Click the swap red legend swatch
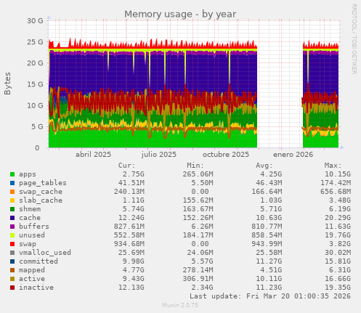The width and height of the screenshot is (361, 313). coord(12,244)
